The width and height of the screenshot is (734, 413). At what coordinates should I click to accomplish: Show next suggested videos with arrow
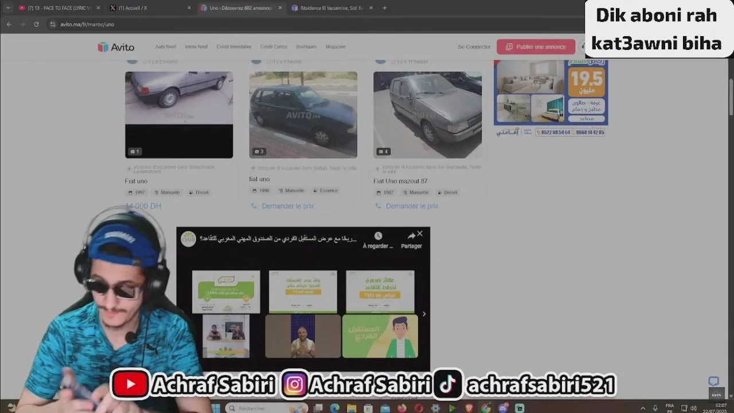pos(424,314)
